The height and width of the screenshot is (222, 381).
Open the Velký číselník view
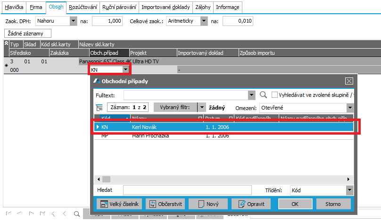(119, 204)
